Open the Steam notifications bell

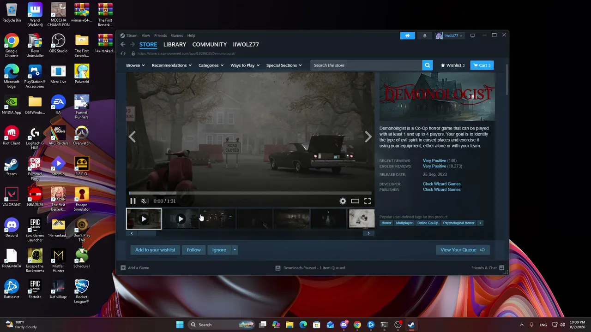click(x=425, y=36)
